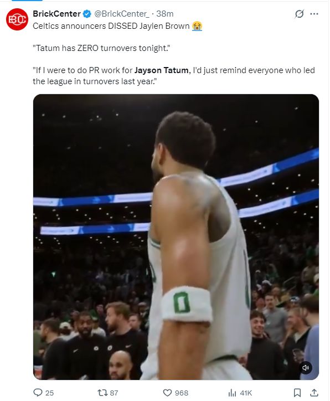
Task: Unmute the video with the speaker icon
Action: coord(306,368)
